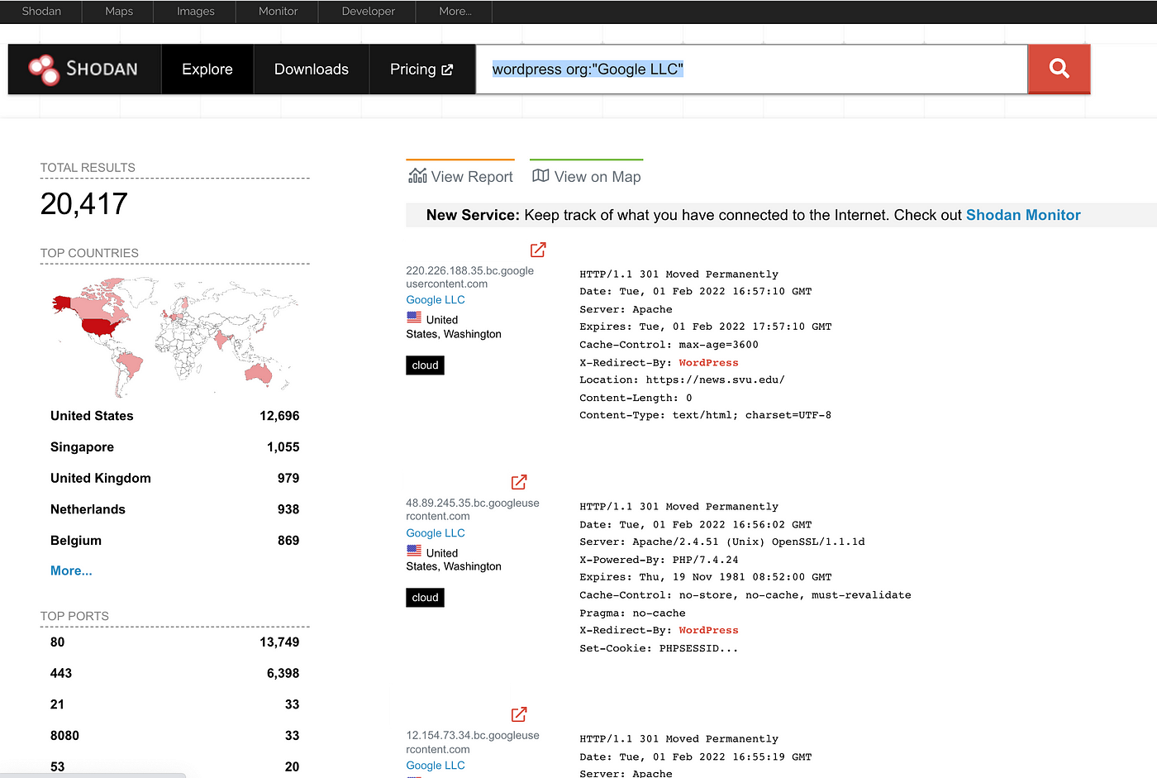Go to Explore in navbar
Viewport: 1157px width, 778px height.
(207, 69)
